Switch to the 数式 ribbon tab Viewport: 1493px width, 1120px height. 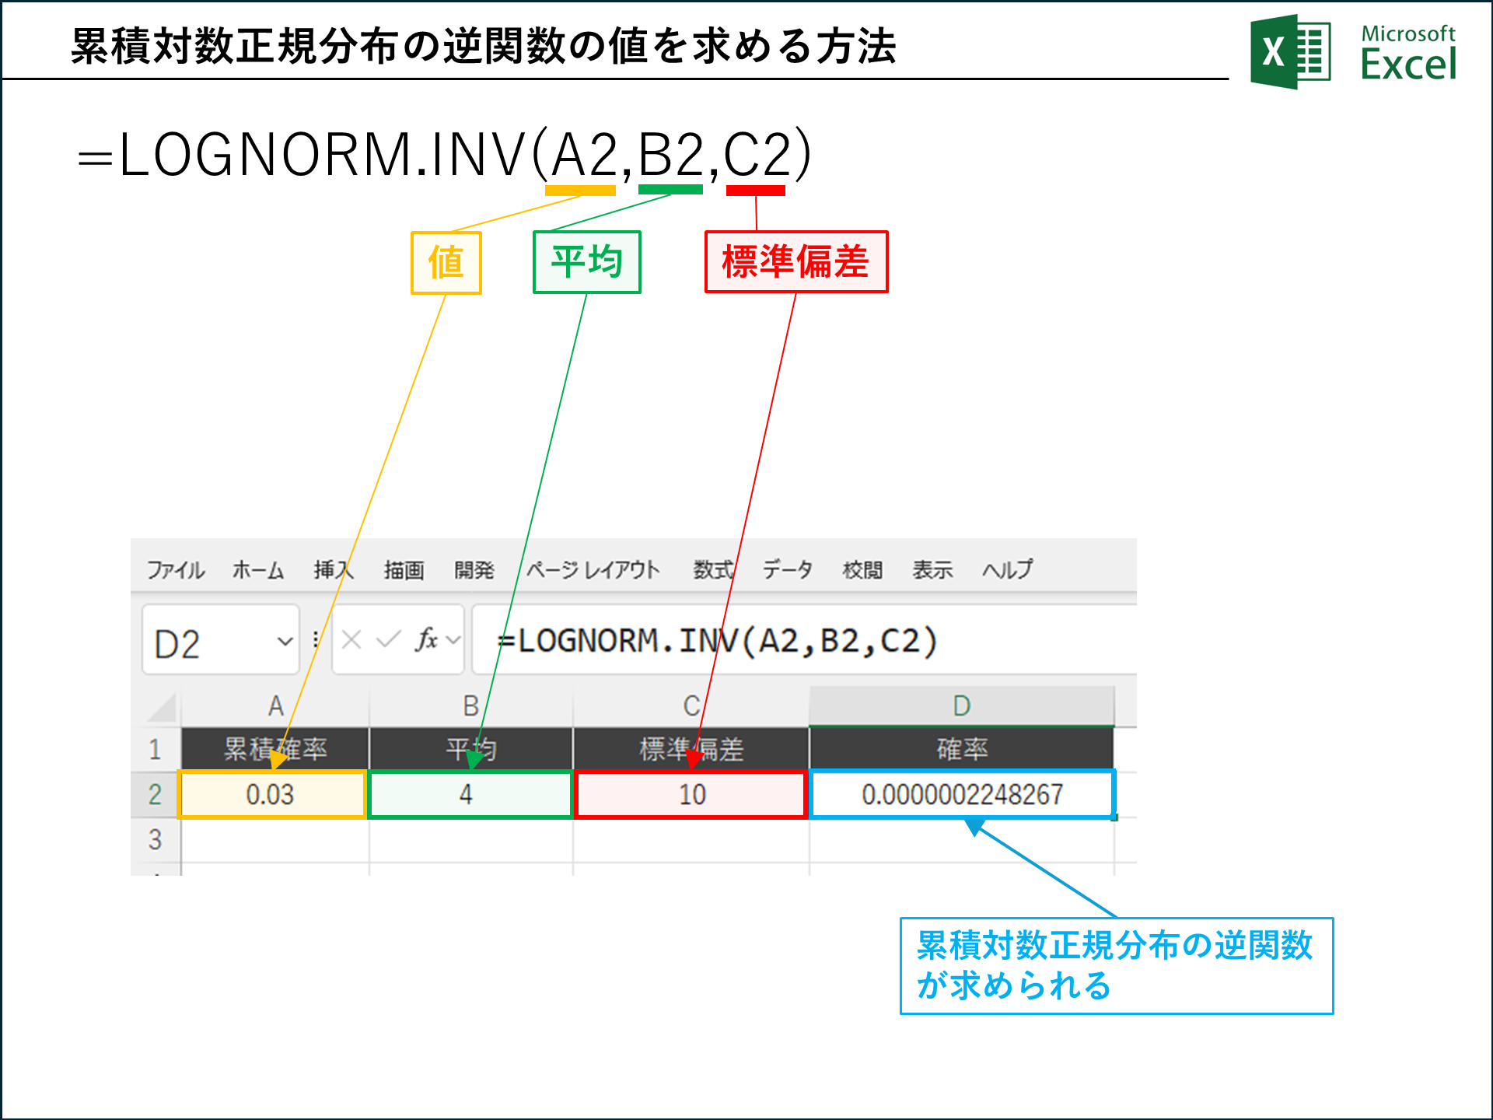(712, 569)
